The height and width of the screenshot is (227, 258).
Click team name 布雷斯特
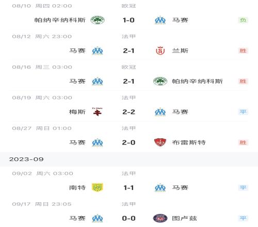(x=189, y=142)
